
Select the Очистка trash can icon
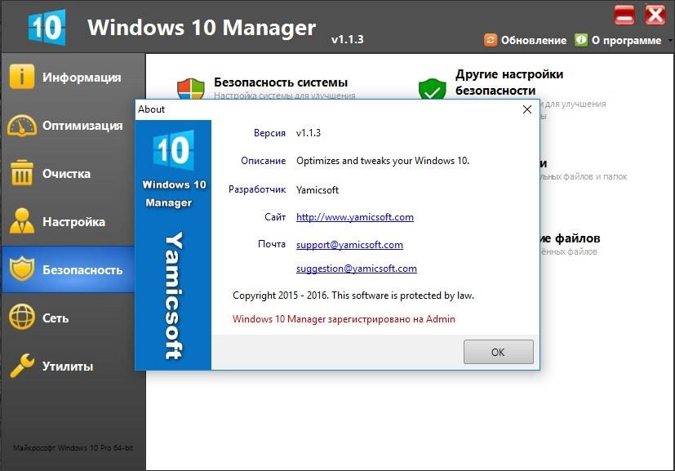pos(21,172)
